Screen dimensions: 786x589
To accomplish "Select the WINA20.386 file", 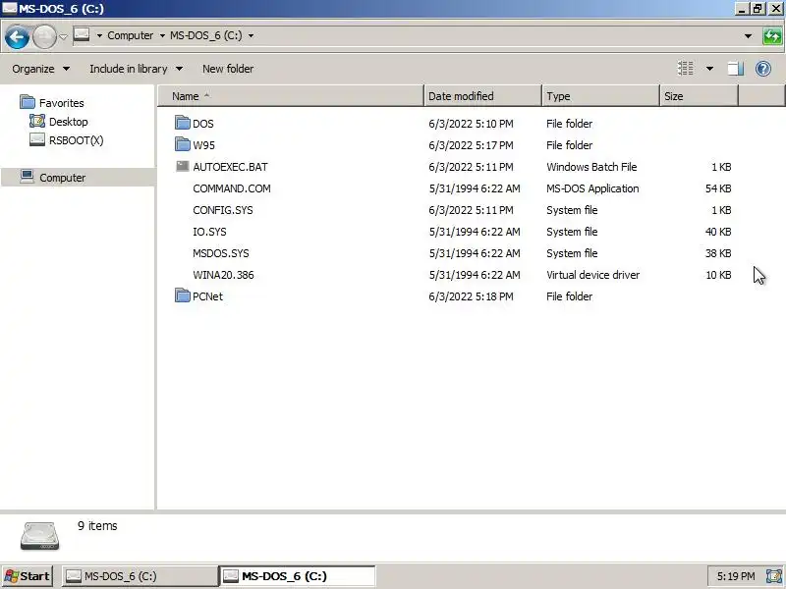I will pyautogui.click(x=223, y=275).
